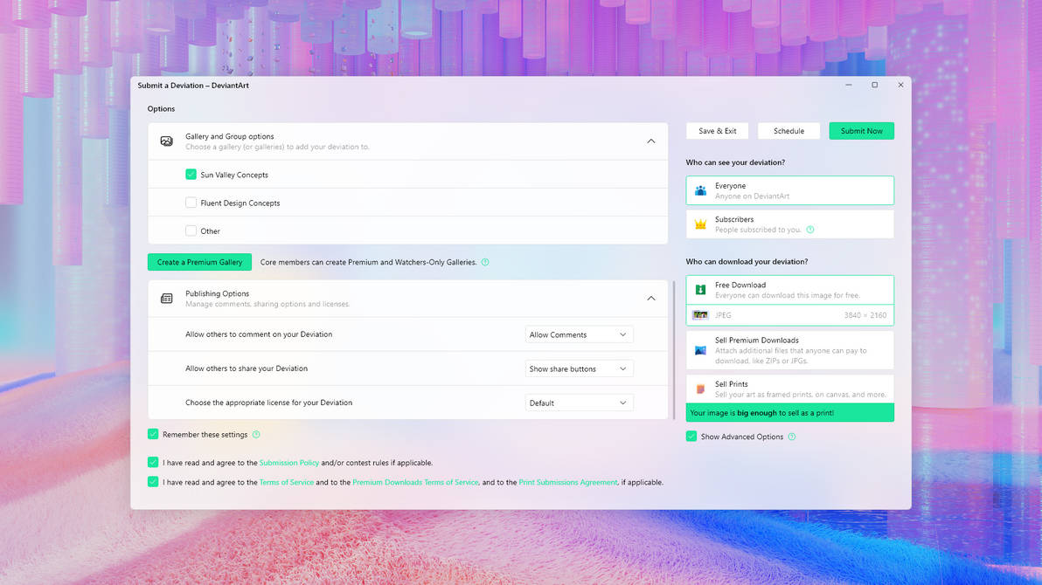
Task: Open the Allow Comments dropdown
Action: pos(579,334)
